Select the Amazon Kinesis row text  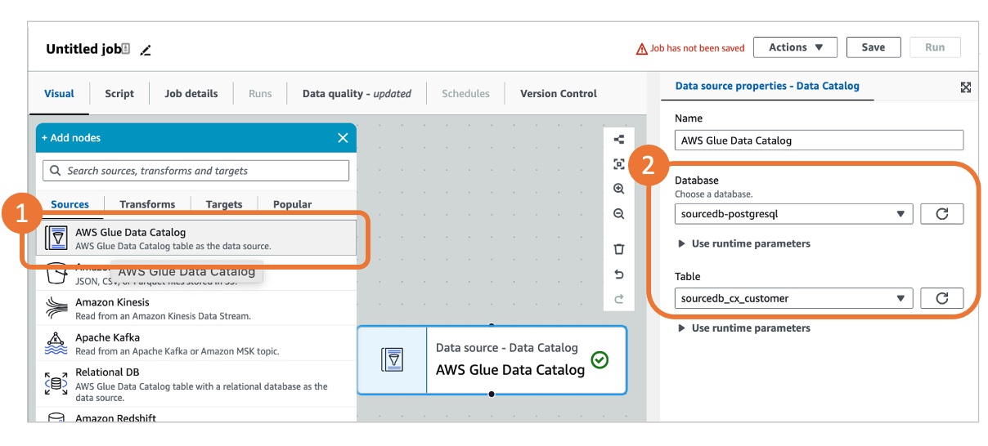tap(113, 302)
